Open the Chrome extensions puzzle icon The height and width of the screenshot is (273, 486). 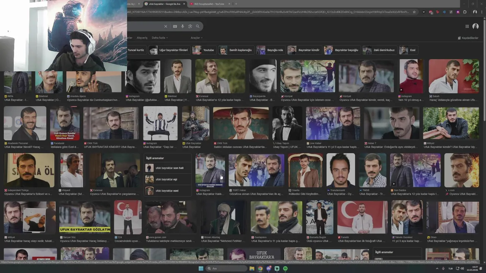coord(465,12)
